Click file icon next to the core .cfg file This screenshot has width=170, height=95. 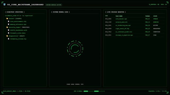(8, 21)
